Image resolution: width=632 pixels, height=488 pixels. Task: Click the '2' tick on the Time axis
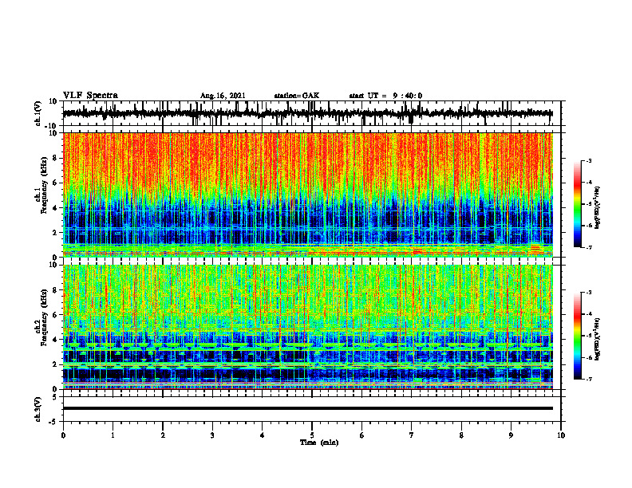coord(163,435)
